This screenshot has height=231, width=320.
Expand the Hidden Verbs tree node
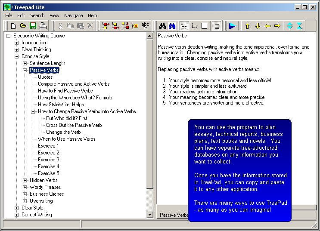coord(25,180)
